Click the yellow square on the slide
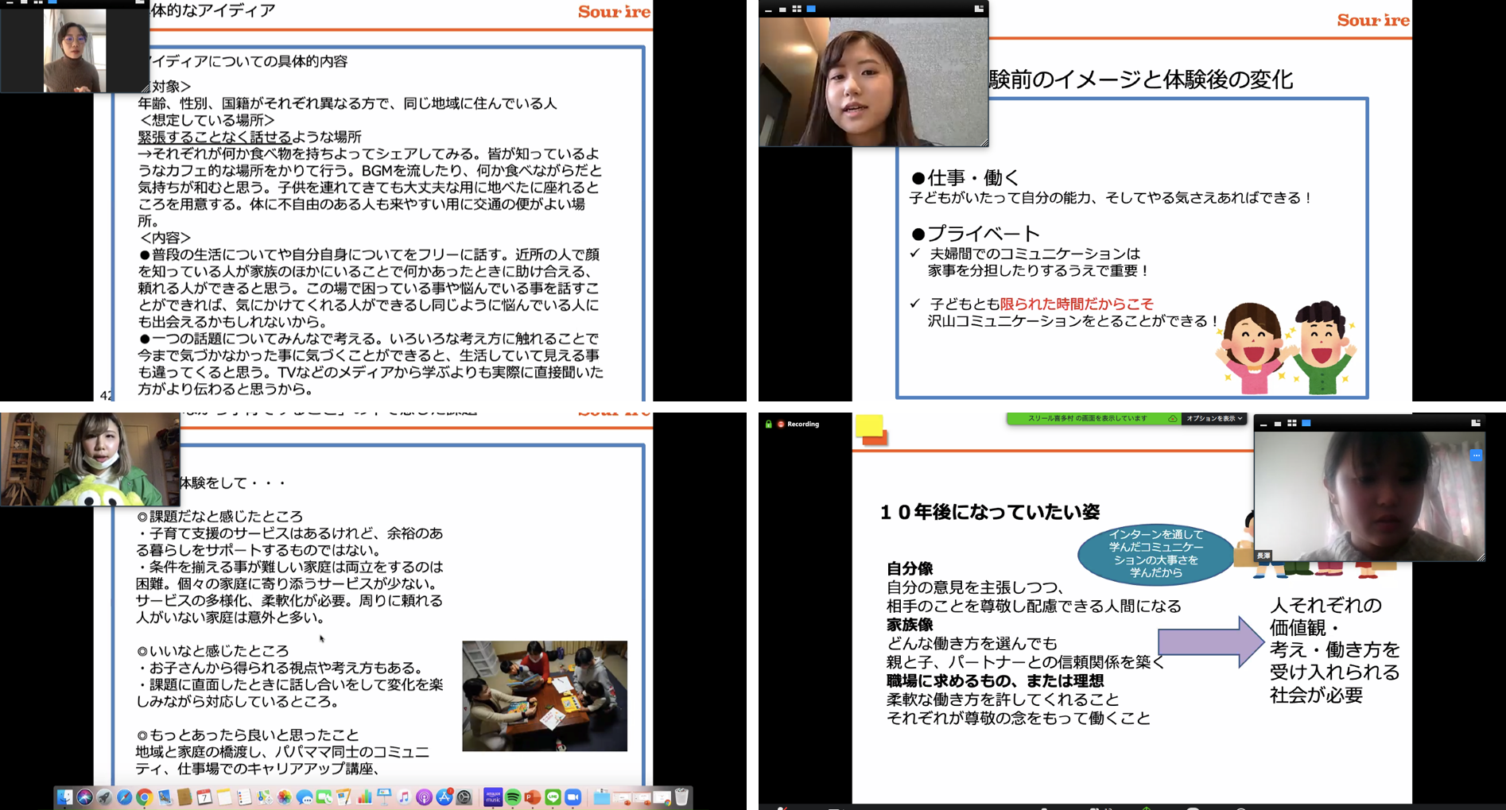The height and width of the screenshot is (810, 1506). [x=869, y=427]
